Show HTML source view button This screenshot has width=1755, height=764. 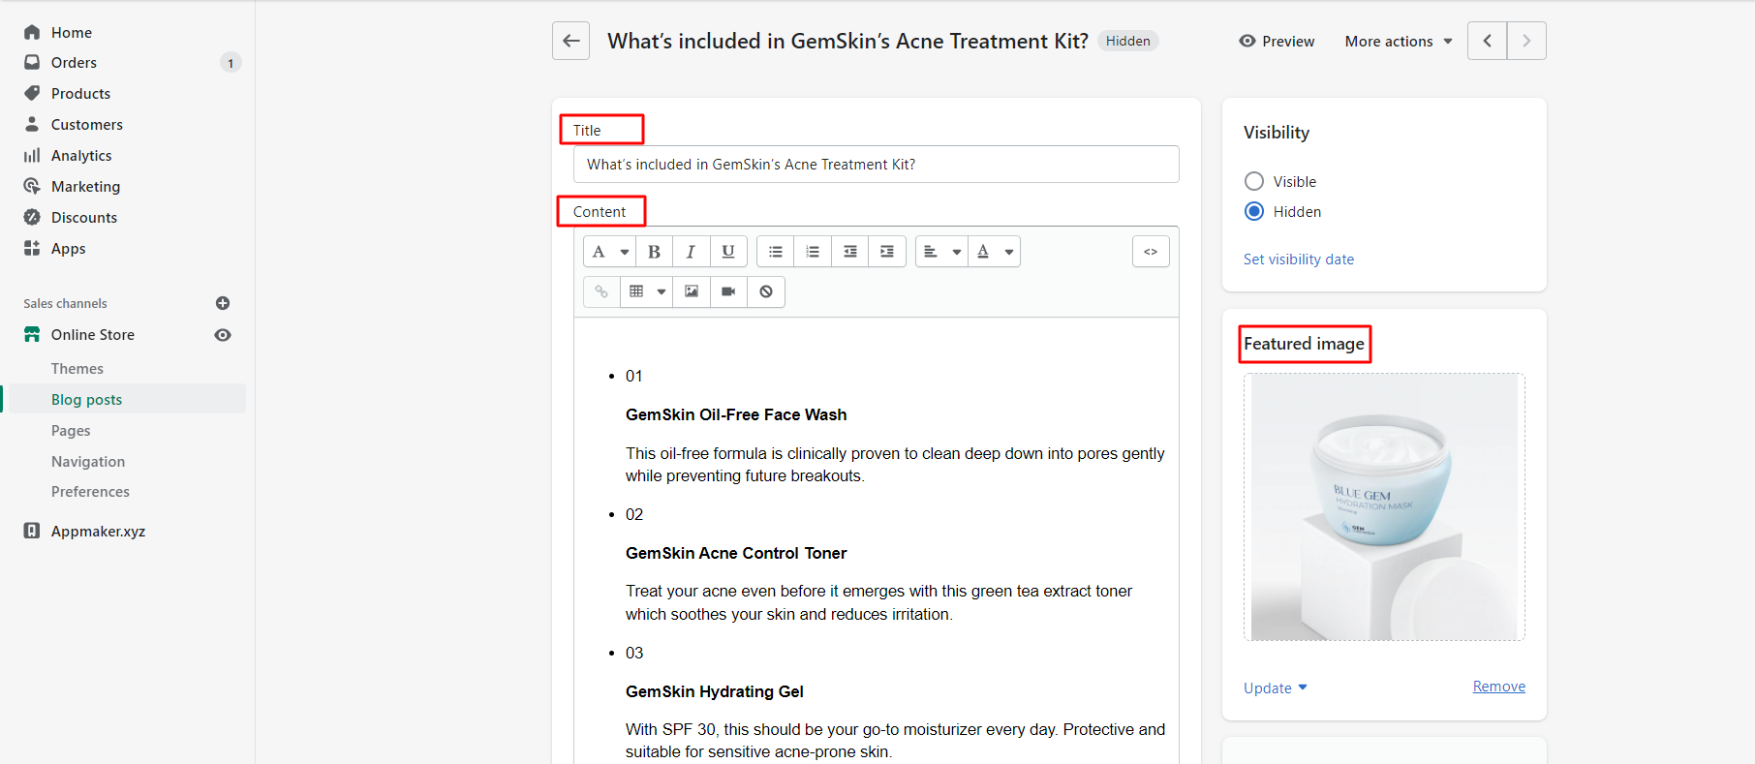point(1151,252)
